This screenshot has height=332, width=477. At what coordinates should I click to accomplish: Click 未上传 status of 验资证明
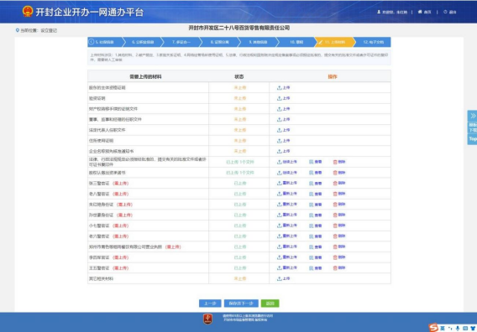pos(239,98)
